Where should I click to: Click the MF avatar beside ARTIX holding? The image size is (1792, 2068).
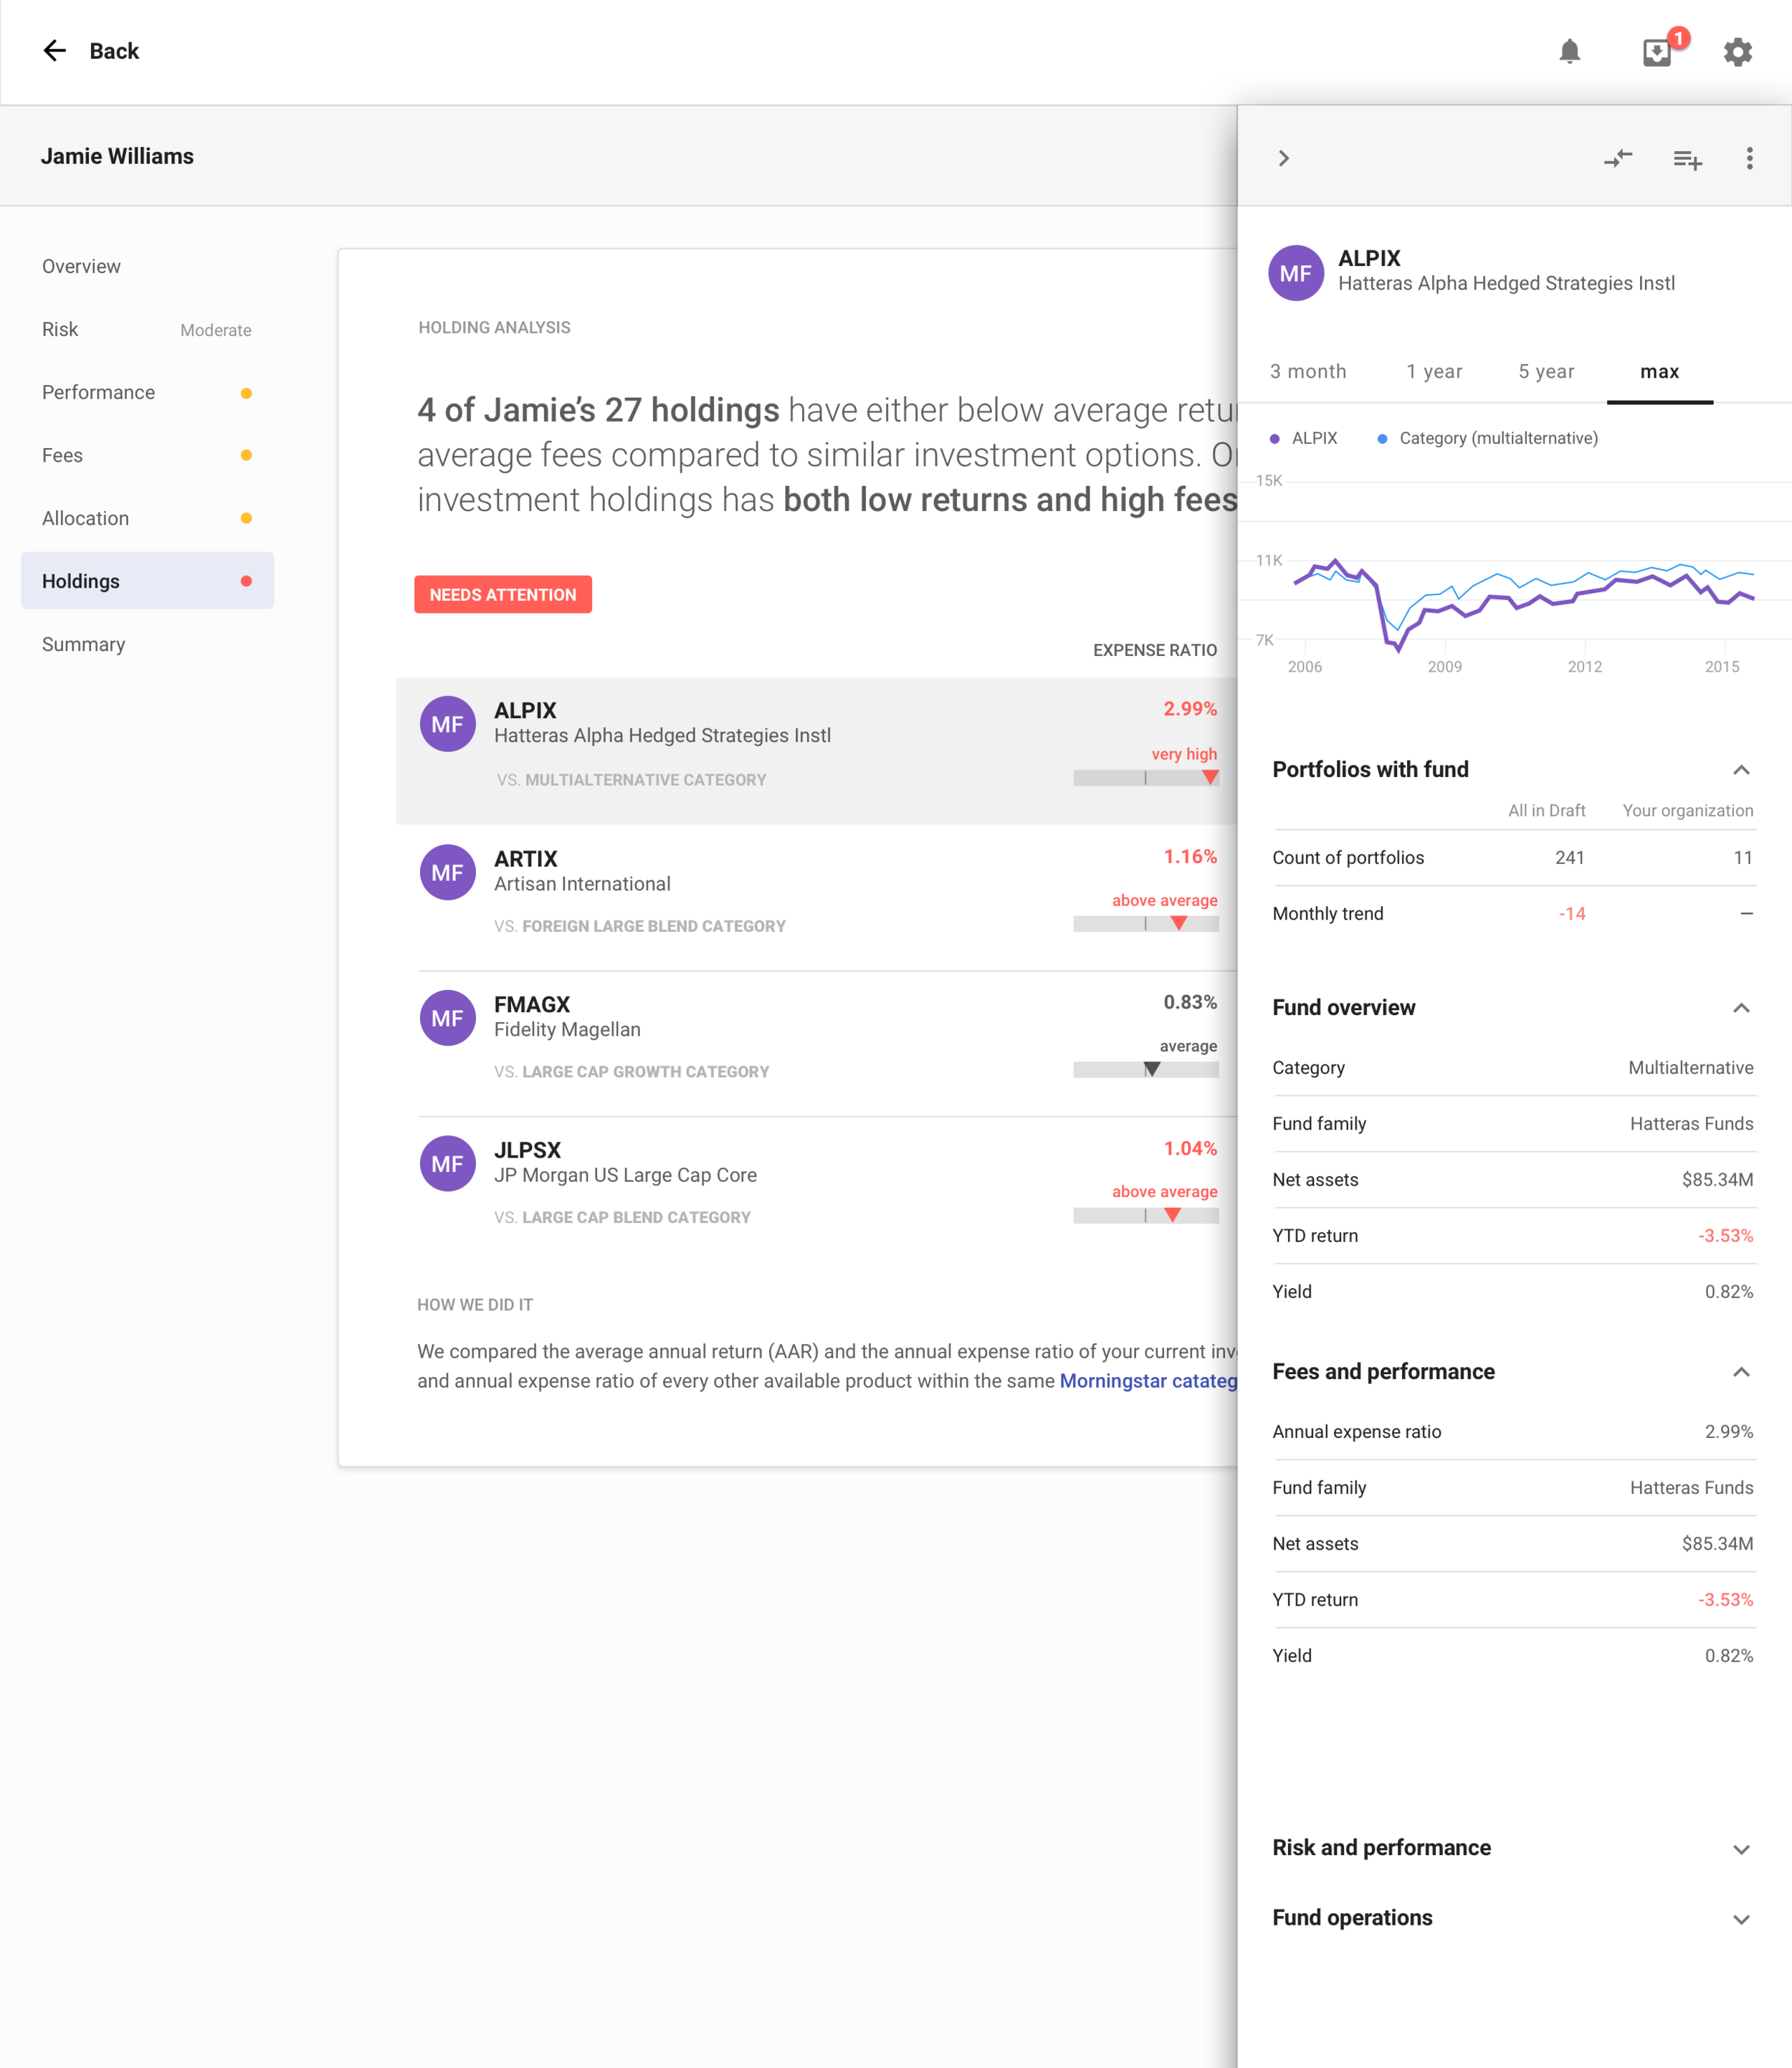[x=447, y=872]
